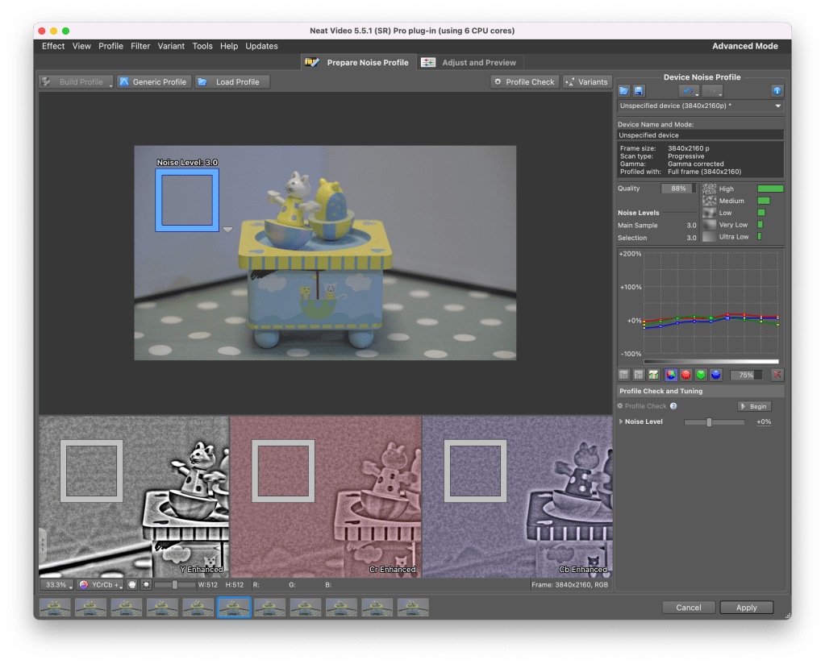Select the first frame thumbnail in the filmstrip

(x=54, y=607)
